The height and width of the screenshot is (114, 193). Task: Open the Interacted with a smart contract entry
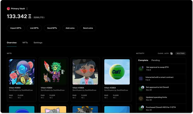click(x=161, y=79)
